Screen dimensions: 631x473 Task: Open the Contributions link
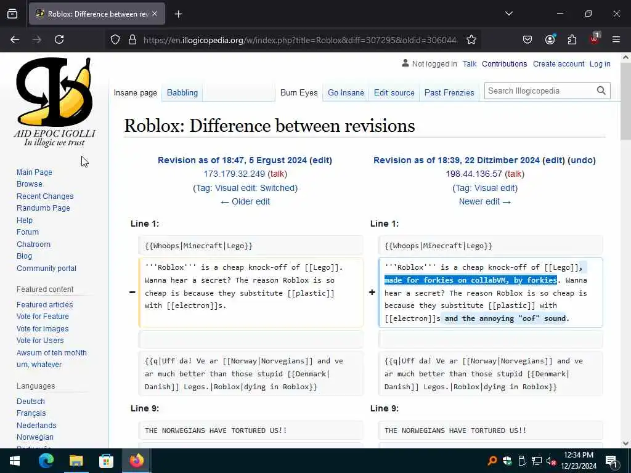[x=504, y=63]
